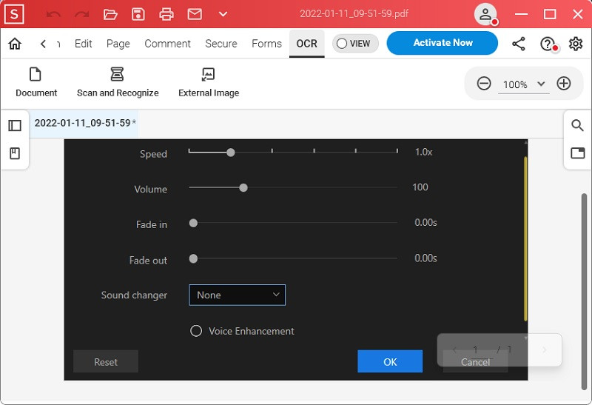Go to the Home screen

(x=15, y=44)
